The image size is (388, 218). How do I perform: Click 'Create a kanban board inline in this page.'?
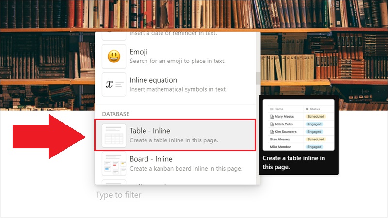point(186,169)
